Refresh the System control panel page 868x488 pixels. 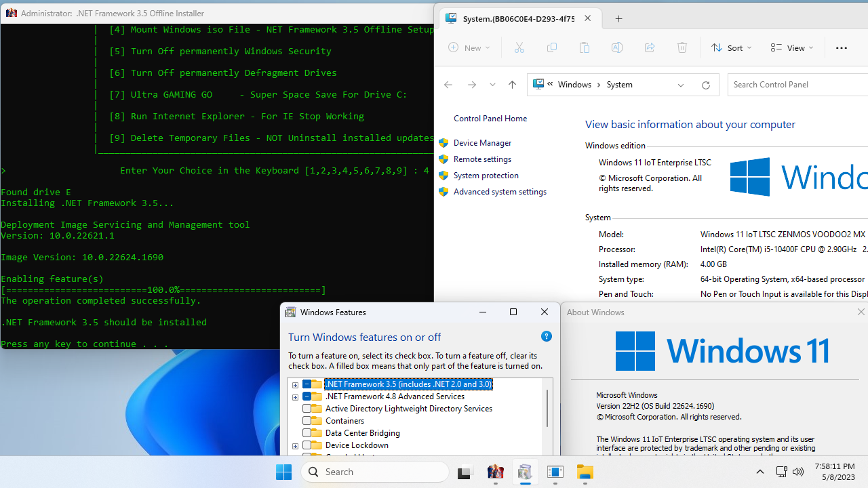[705, 85]
